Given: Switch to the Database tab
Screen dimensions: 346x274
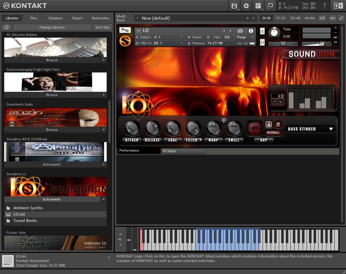Looking at the screenshot, I should click(x=55, y=18).
